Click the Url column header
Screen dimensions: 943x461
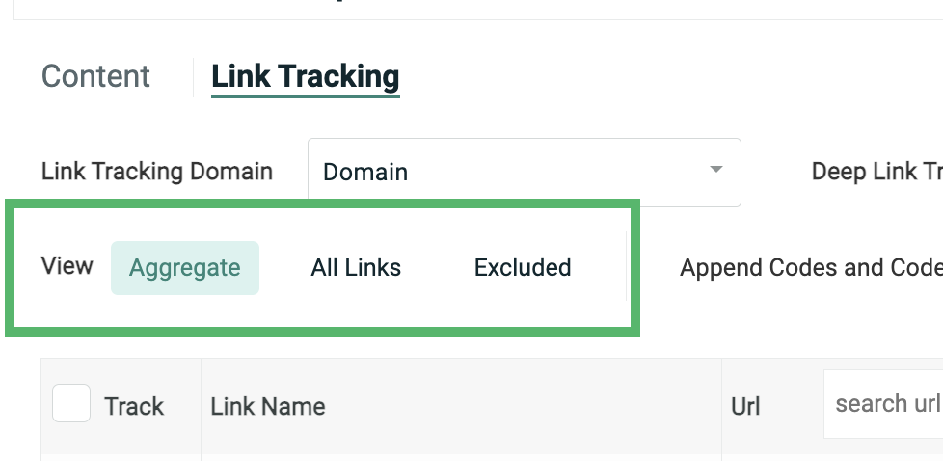746,406
